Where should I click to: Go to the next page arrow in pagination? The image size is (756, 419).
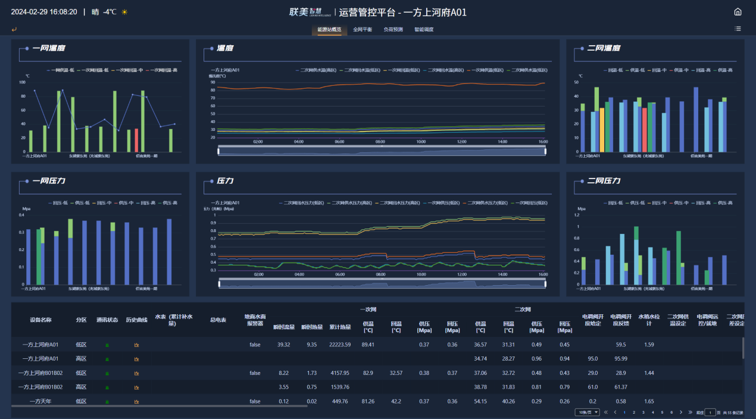pyautogui.click(x=681, y=412)
